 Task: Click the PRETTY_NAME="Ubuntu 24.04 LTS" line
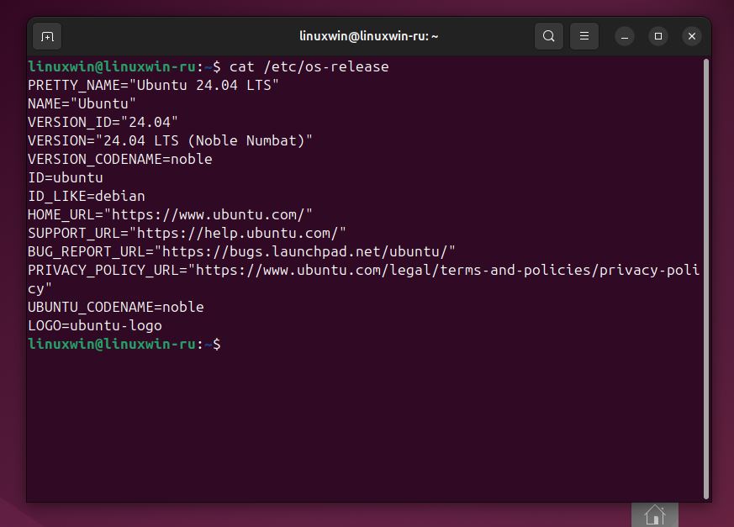click(153, 85)
